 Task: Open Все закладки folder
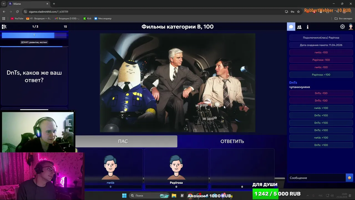(343, 19)
